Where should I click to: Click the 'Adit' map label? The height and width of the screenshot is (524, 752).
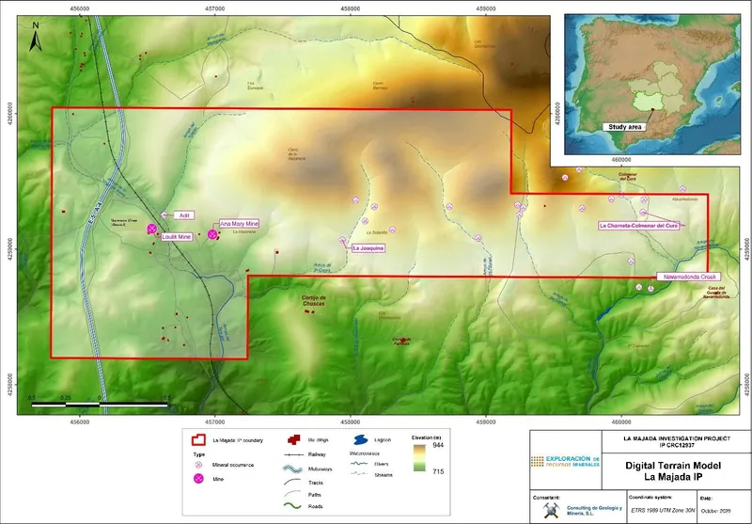pos(184,215)
